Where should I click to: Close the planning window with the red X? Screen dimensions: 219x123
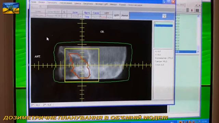tap(173, 2)
